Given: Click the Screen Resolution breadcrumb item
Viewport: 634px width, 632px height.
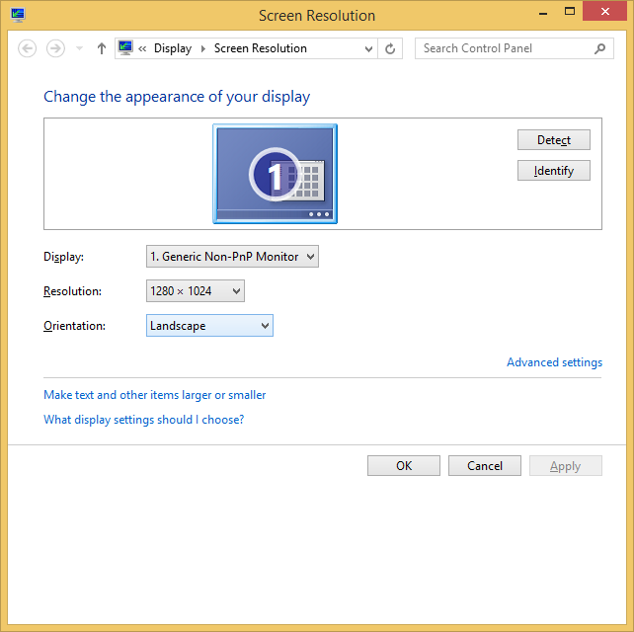Looking at the screenshot, I should (260, 48).
